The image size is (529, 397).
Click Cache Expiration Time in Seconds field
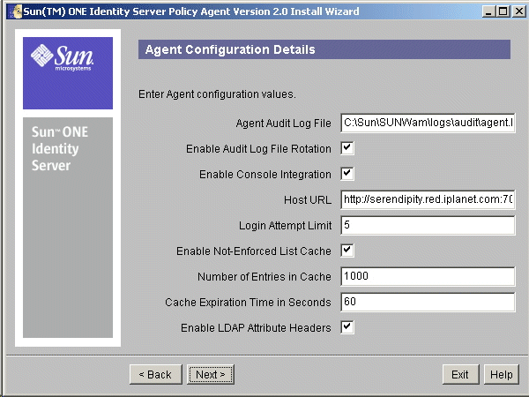[x=428, y=302]
